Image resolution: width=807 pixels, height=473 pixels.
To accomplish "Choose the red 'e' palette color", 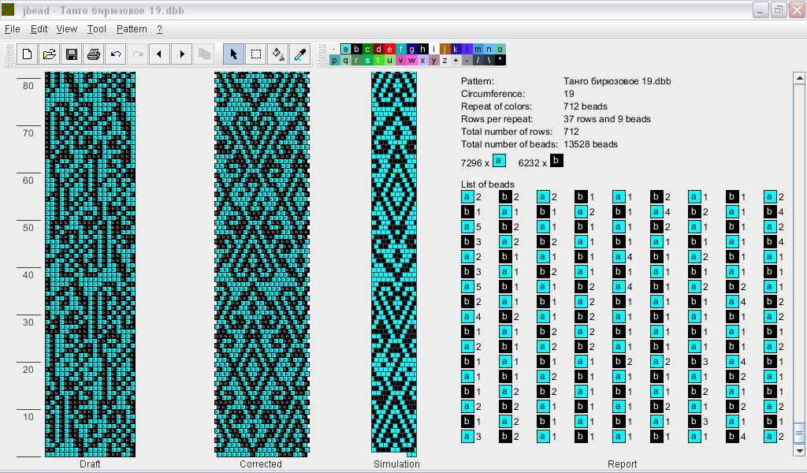I will tap(390, 49).
